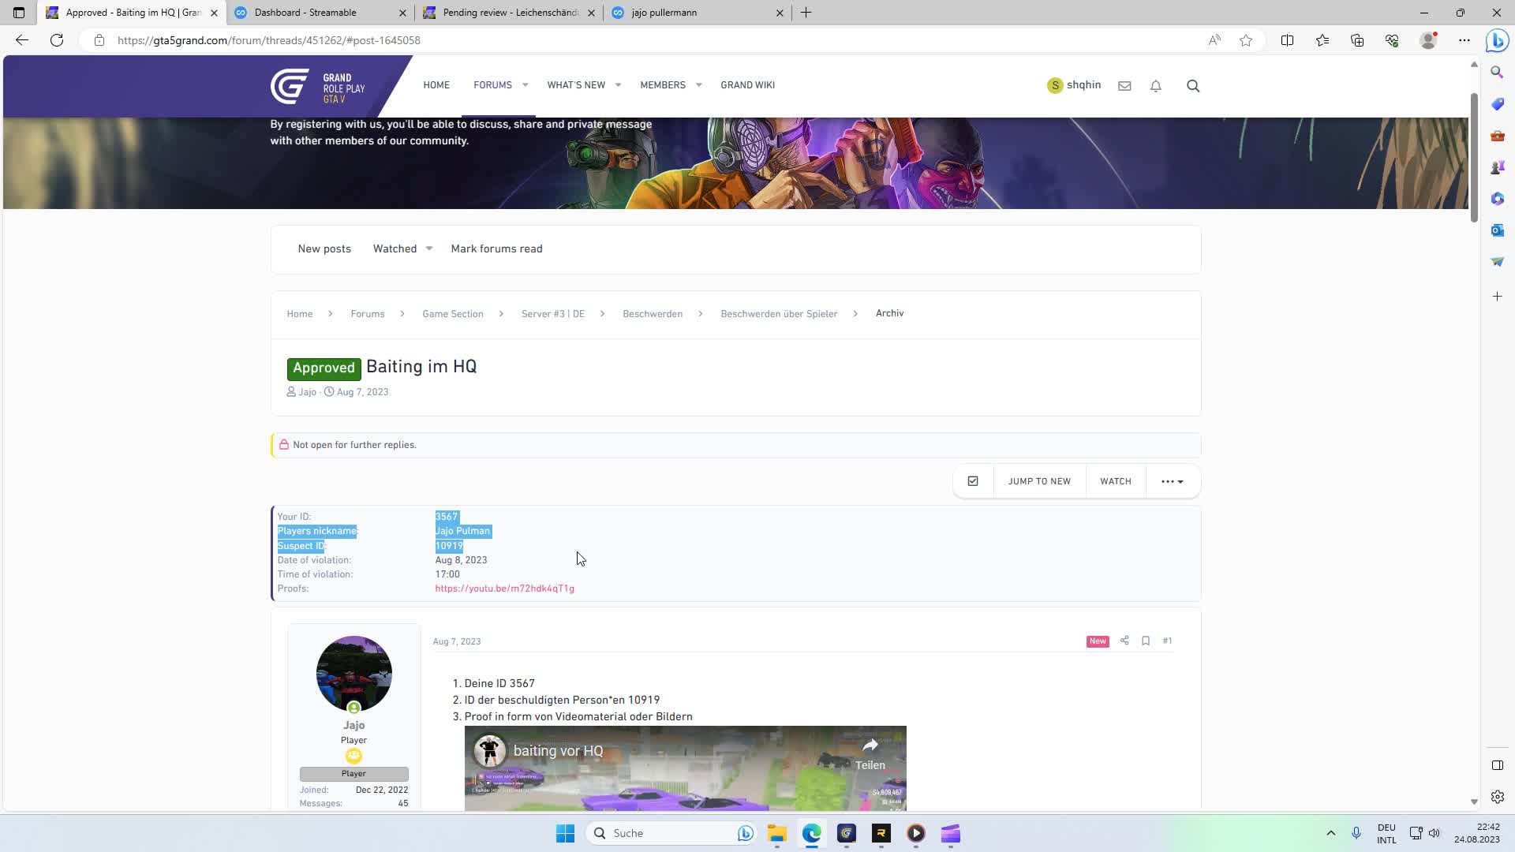The width and height of the screenshot is (1515, 852).
Task: Open shqhin's profile avatar
Action: [1055, 84]
